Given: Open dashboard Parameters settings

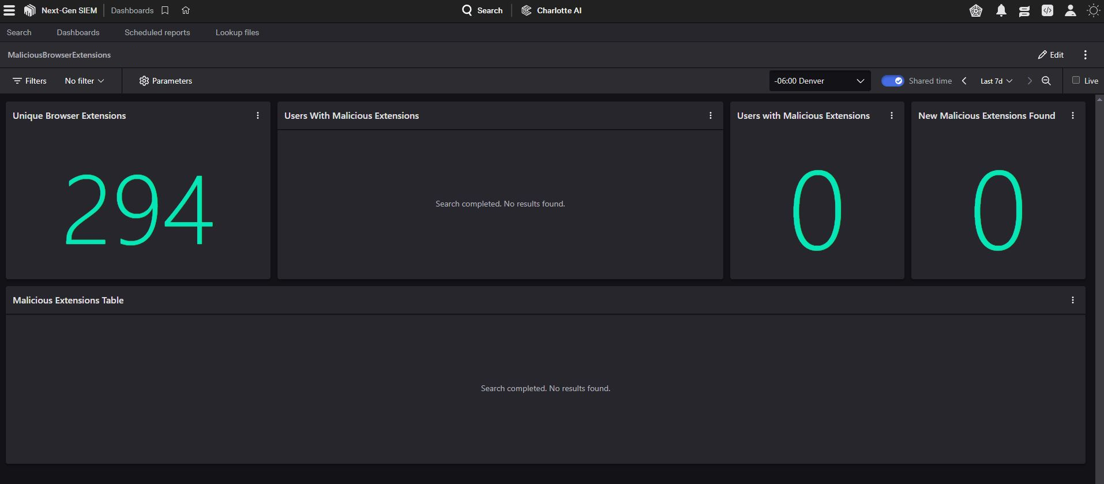Looking at the screenshot, I should [x=166, y=81].
